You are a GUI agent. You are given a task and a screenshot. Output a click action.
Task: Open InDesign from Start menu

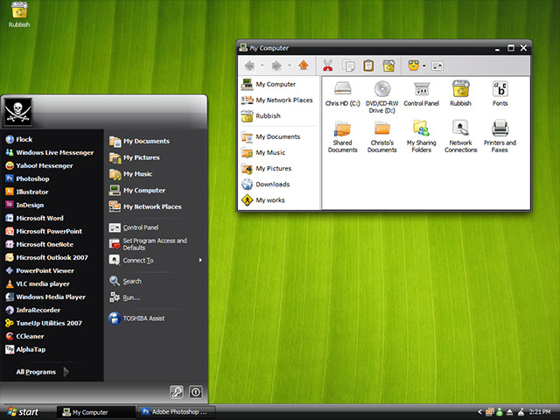24,205
